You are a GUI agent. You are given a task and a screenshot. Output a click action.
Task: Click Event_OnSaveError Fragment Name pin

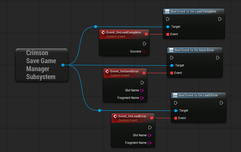(x=142, y=98)
